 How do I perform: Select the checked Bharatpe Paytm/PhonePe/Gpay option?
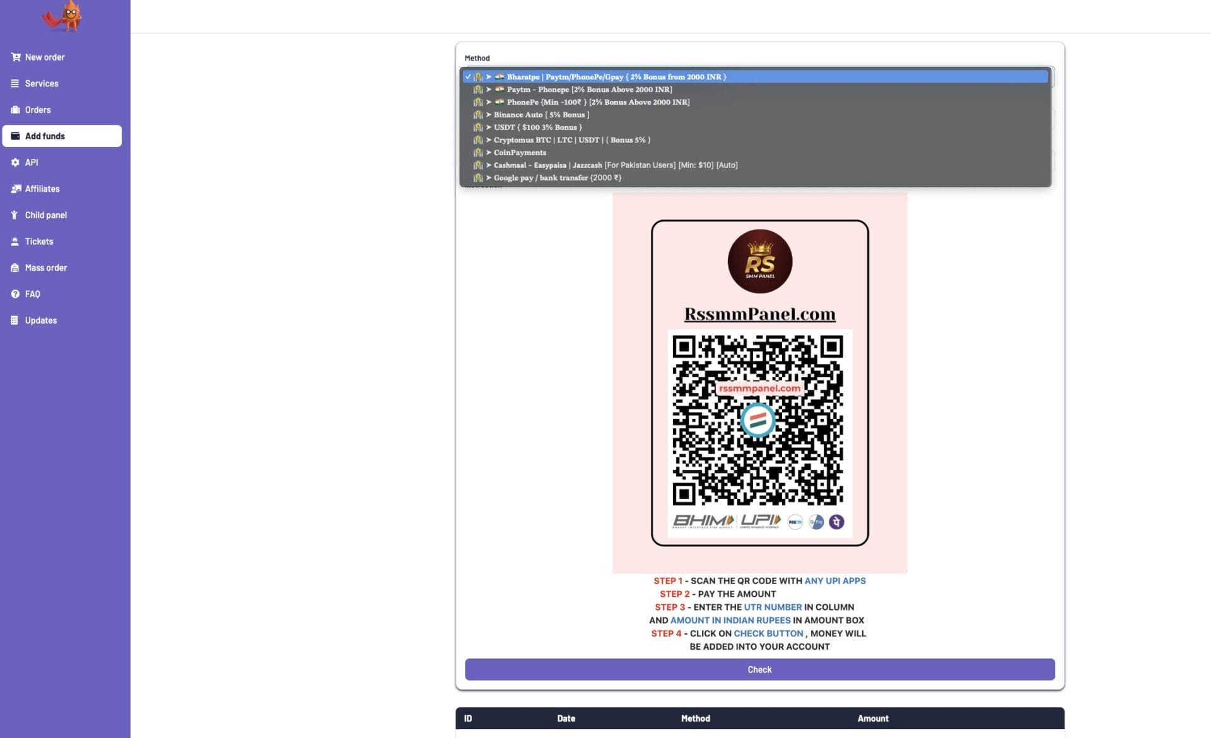click(616, 77)
